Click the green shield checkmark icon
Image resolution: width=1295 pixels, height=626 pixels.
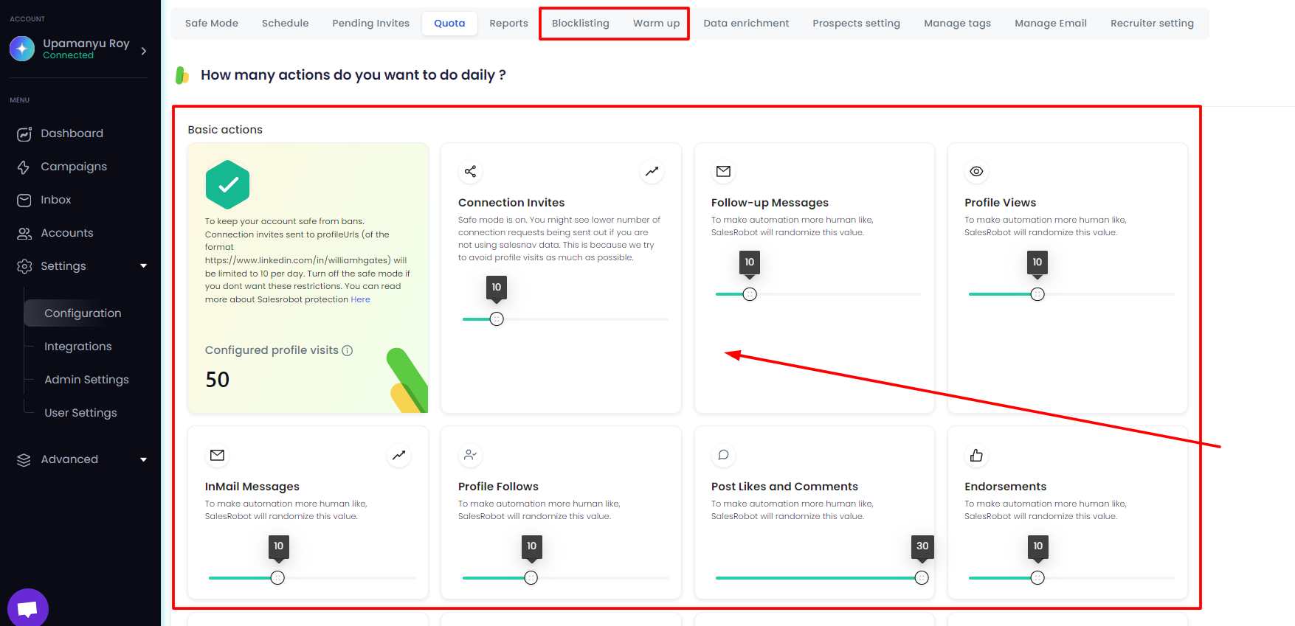pyautogui.click(x=227, y=184)
